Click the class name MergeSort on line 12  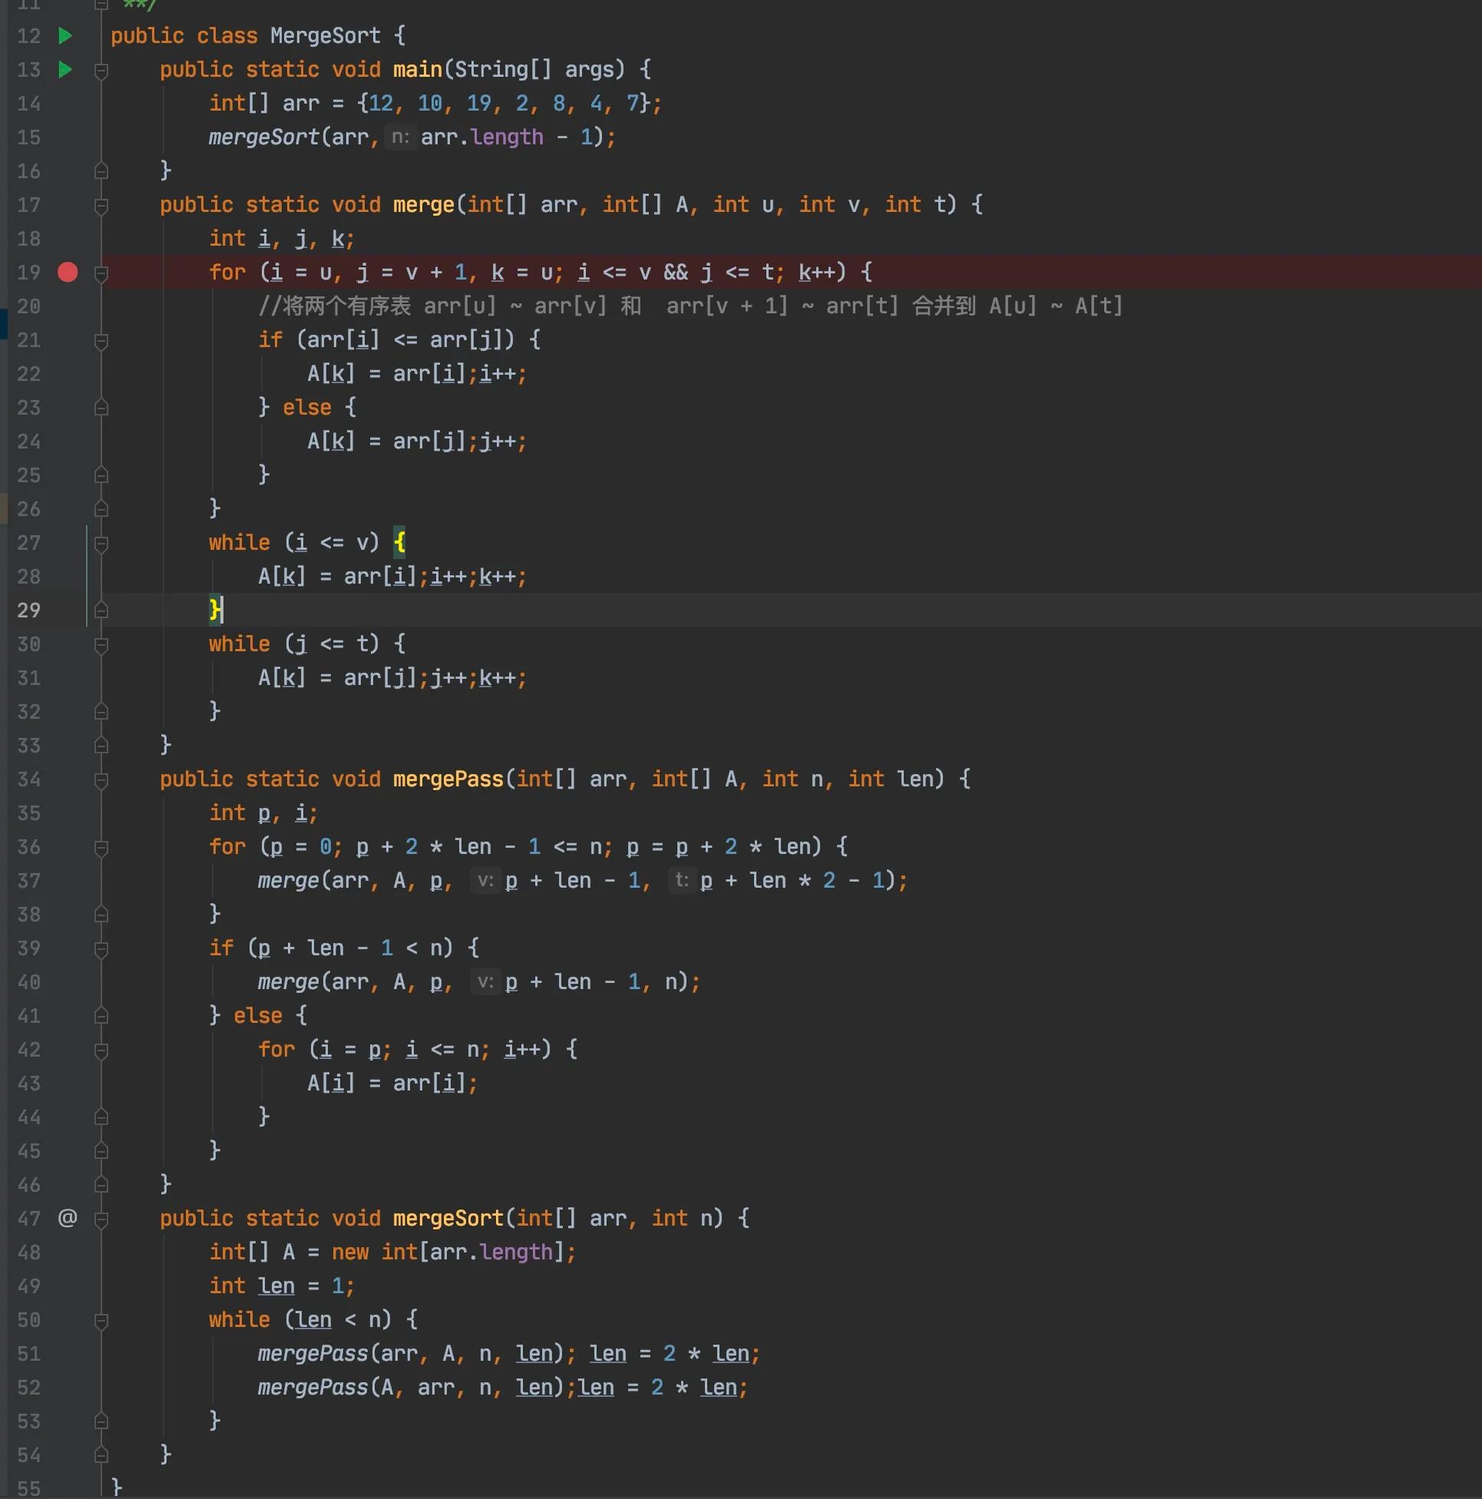(325, 35)
